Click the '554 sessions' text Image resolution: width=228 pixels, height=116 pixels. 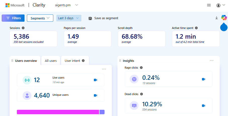[150, 110]
